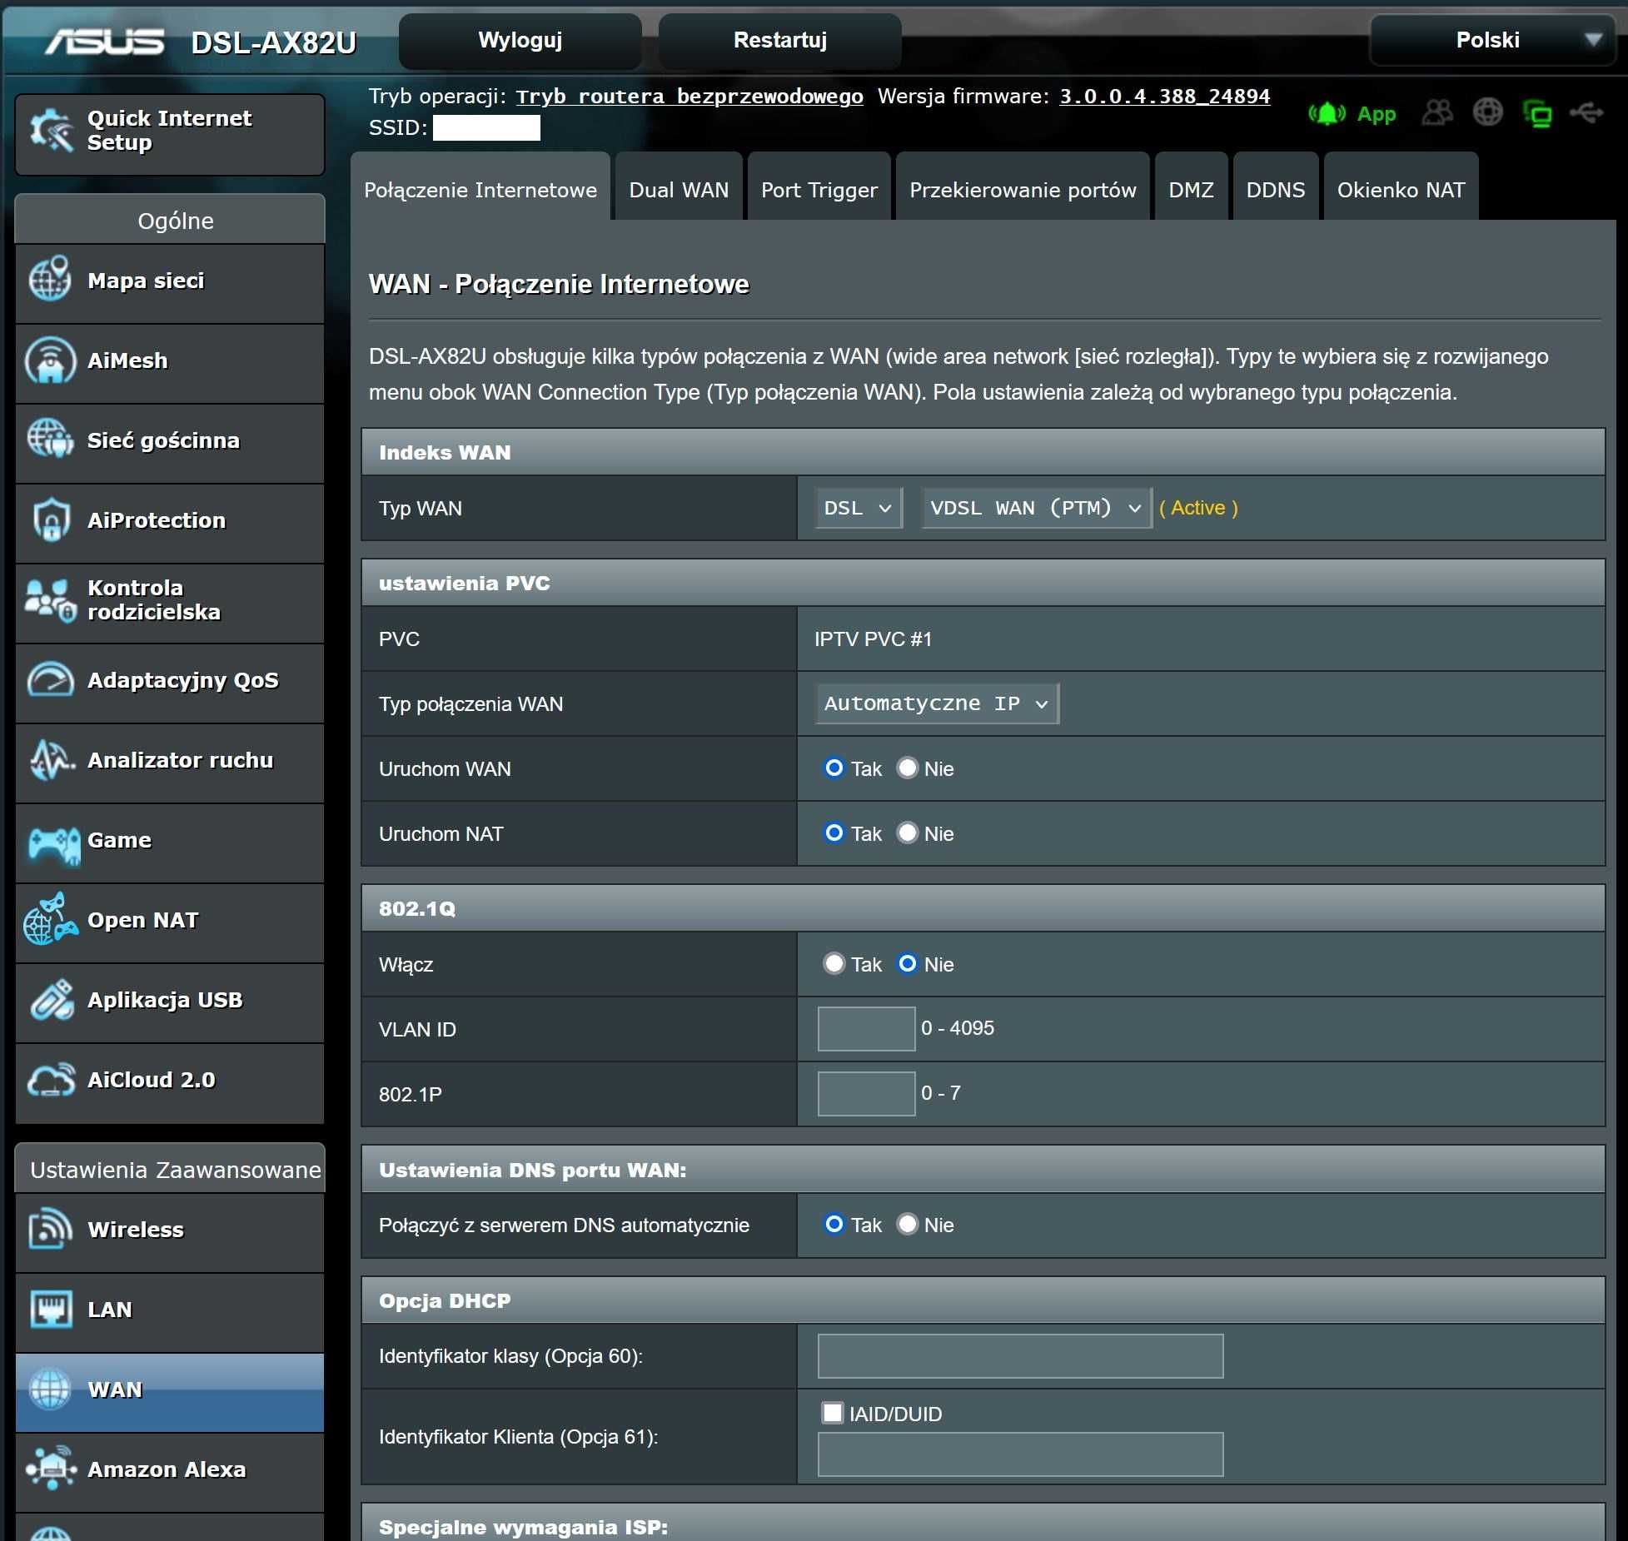Click Aplikacja USB icon
The height and width of the screenshot is (1541, 1628).
pos(52,999)
